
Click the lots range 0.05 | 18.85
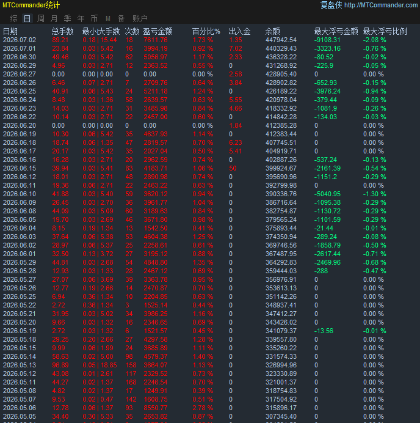(100, 365)
